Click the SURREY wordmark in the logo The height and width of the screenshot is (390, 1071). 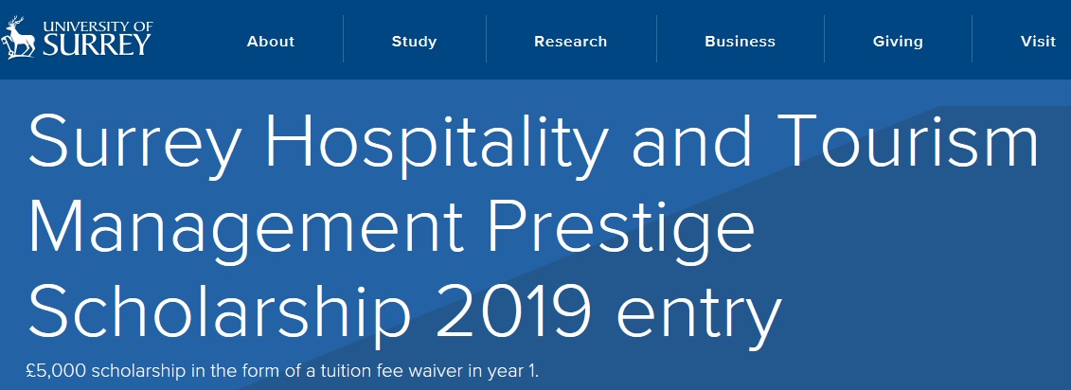94,44
